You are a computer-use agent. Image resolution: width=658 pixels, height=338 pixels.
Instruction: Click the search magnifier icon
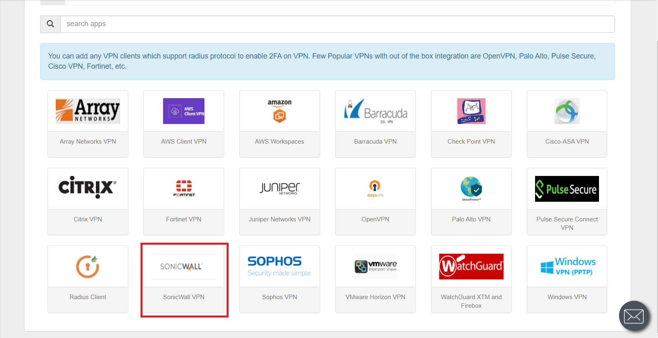50,24
